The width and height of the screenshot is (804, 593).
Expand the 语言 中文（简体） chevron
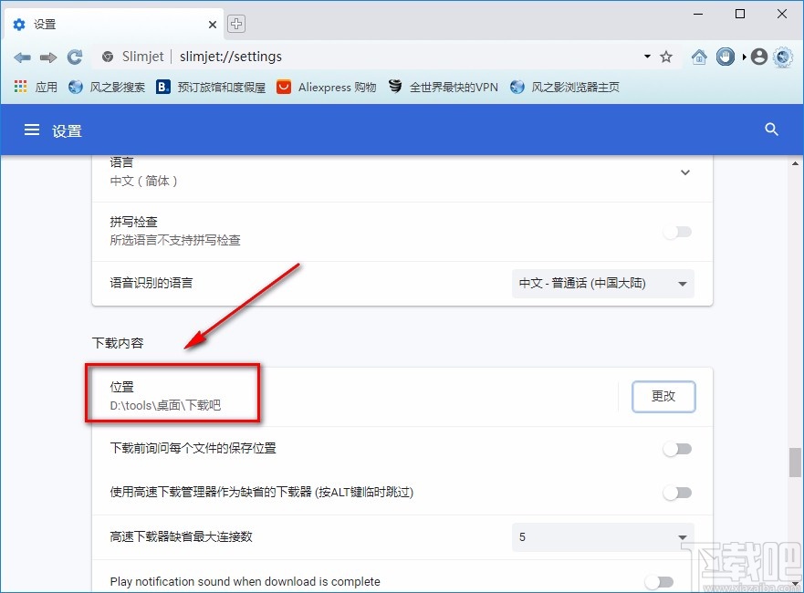[685, 172]
